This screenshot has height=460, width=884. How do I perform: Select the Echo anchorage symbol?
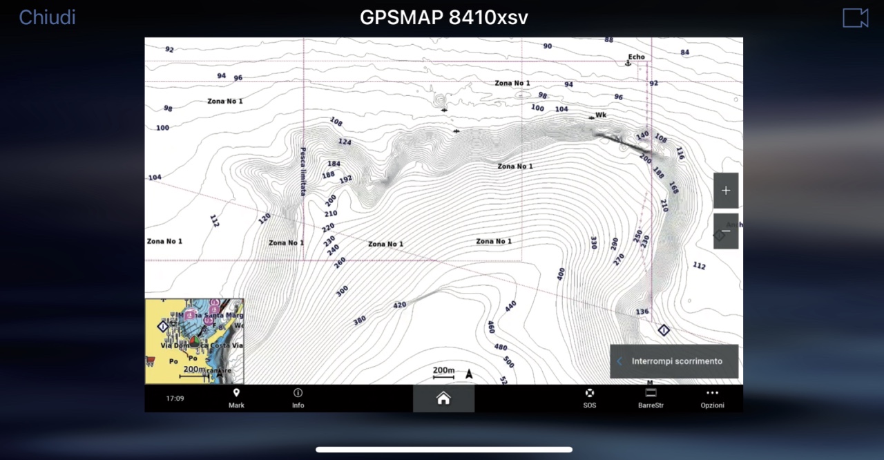pyautogui.click(x=628, y=64)
